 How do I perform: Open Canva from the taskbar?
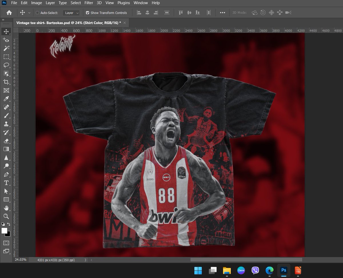click(241, 270)
